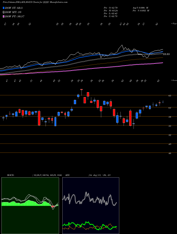Screen dimensions: 177x234
Task: Click the EMA end value label near 33.05
Action: tap(166, 54)
